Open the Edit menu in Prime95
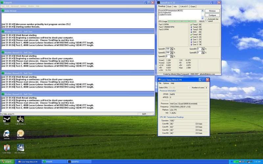Viewport: 263px width, 164px height. (8, 6)
